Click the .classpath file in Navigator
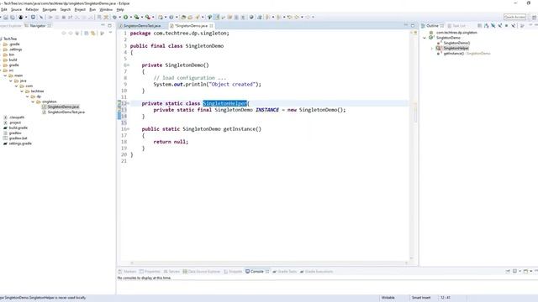This screenshot has height=302, width=538. coord(17,117)
